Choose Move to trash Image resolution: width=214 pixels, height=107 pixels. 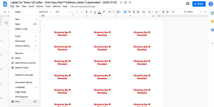click(24, 68)
